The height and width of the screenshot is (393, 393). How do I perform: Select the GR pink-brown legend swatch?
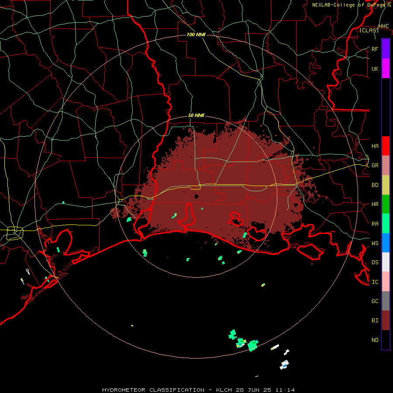point(386,165)
